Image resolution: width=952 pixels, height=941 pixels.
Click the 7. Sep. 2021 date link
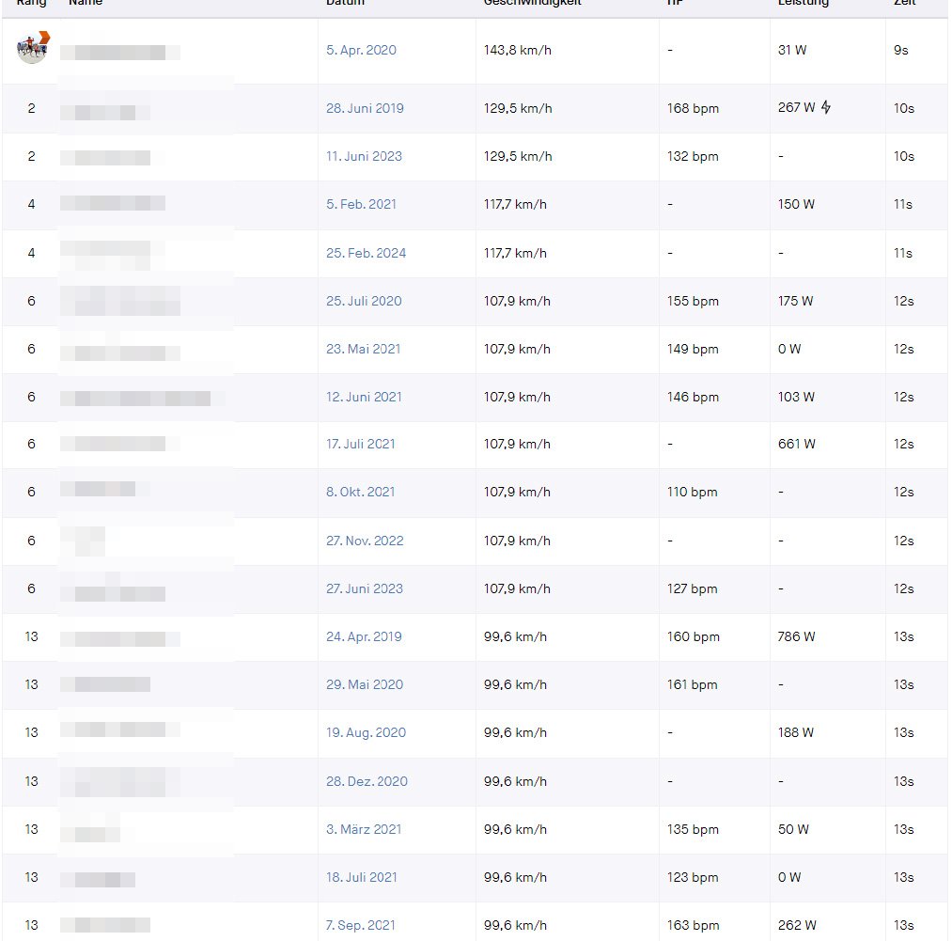point(361,926)
